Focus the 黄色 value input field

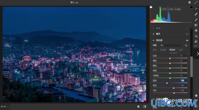184,66
